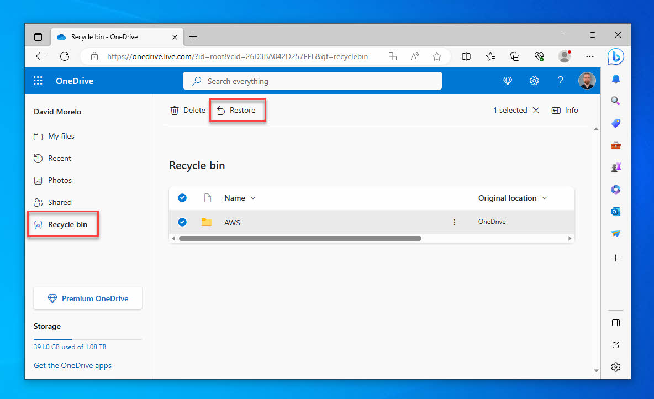
Task: Open Microsoft 365 in Edge sidebar
Action: [x=616, y=190]
